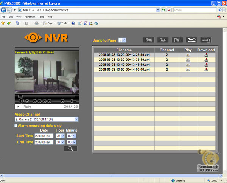
Task: Click the IE Back navigation button
Action: (x=3, y=10)
